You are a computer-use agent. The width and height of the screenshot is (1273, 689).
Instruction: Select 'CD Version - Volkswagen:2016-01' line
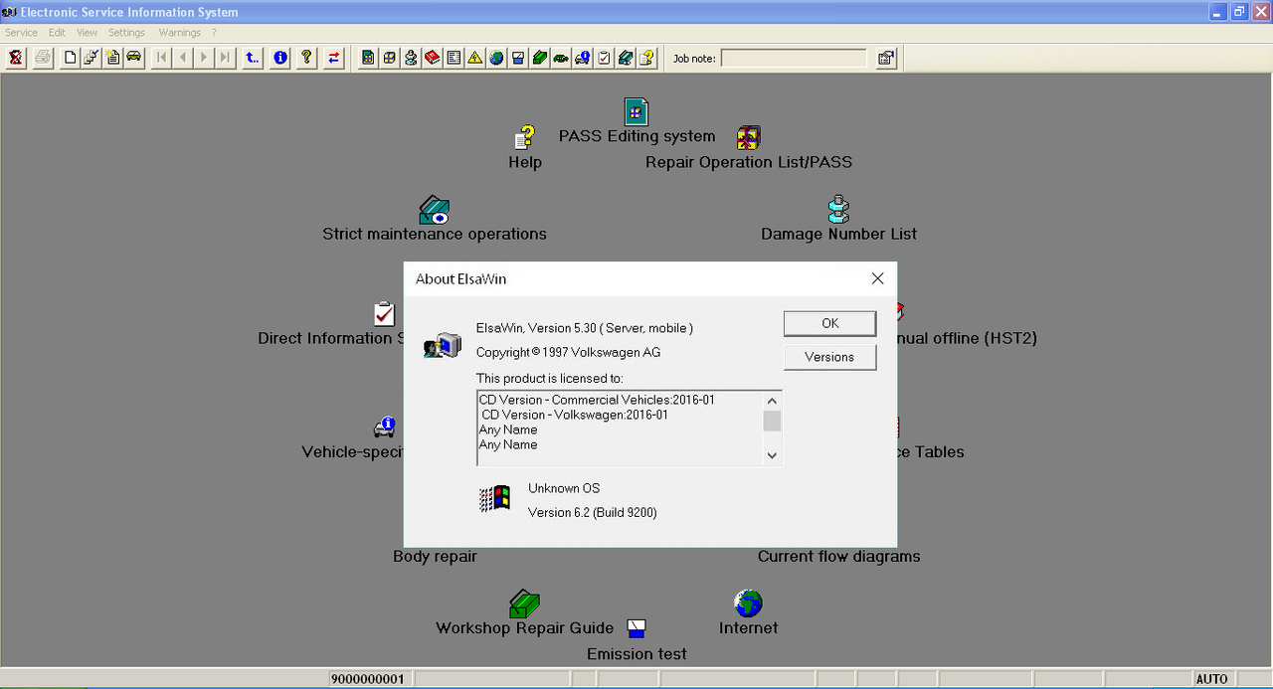pyautogui.click(x=575, y=415)
